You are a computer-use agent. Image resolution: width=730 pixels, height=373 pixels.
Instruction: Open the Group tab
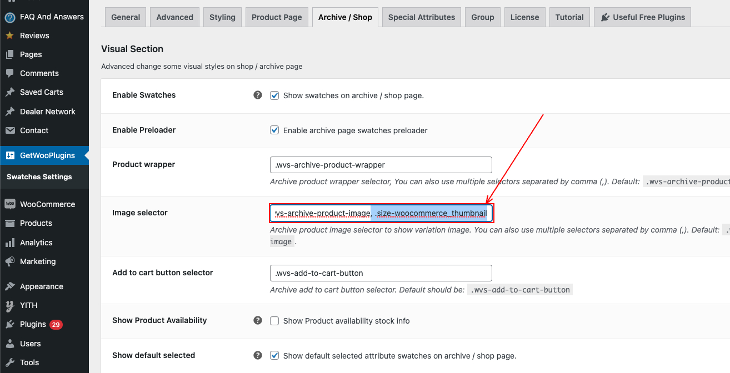click(x=483, y=17)
